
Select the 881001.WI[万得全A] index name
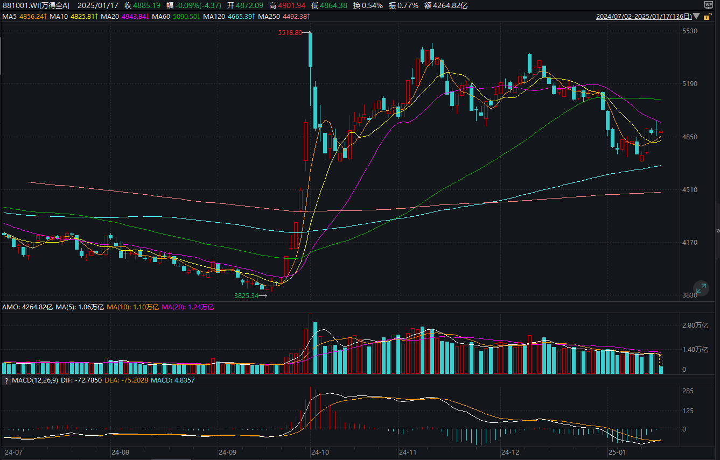[36, 5]
